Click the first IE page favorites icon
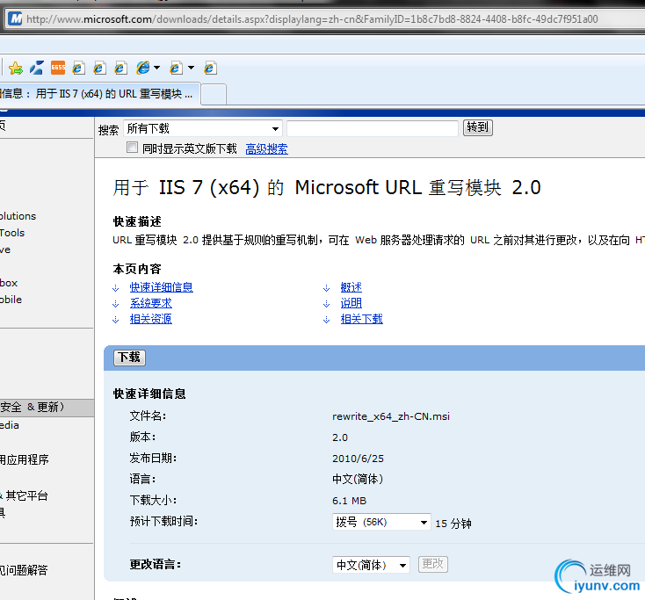The image size is (645, 600). (78, 68)
